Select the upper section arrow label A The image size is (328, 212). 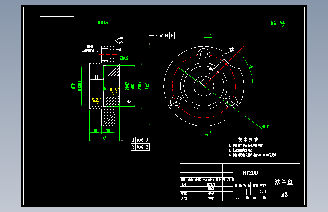click(x=211, y=35)
